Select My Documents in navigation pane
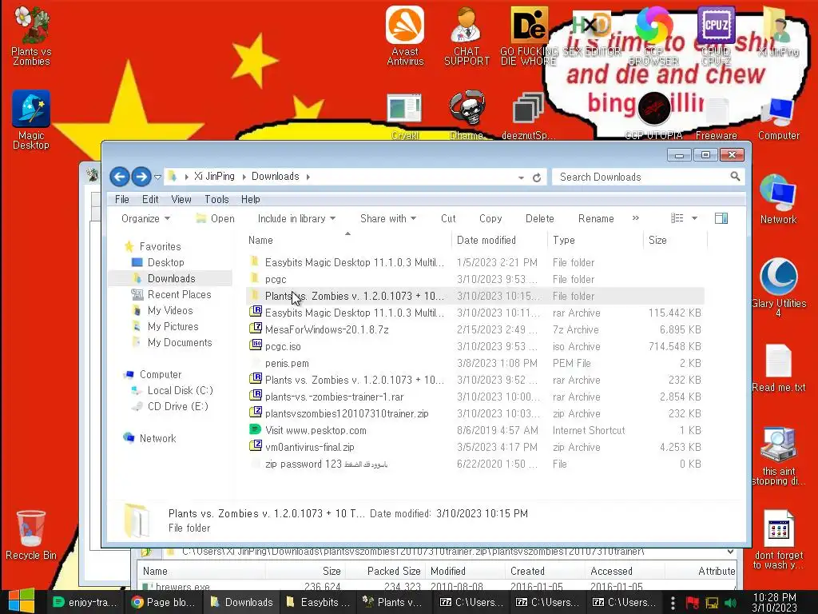 [x=180, y=342]
